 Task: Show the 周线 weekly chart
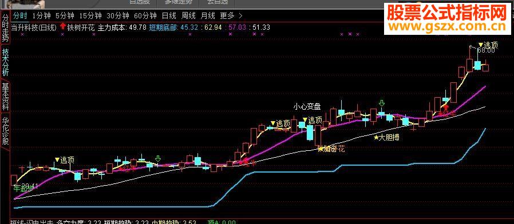point(188,15)
